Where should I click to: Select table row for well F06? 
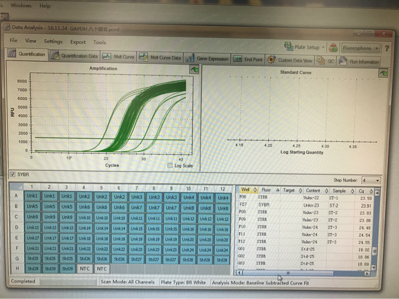(305, 198)
